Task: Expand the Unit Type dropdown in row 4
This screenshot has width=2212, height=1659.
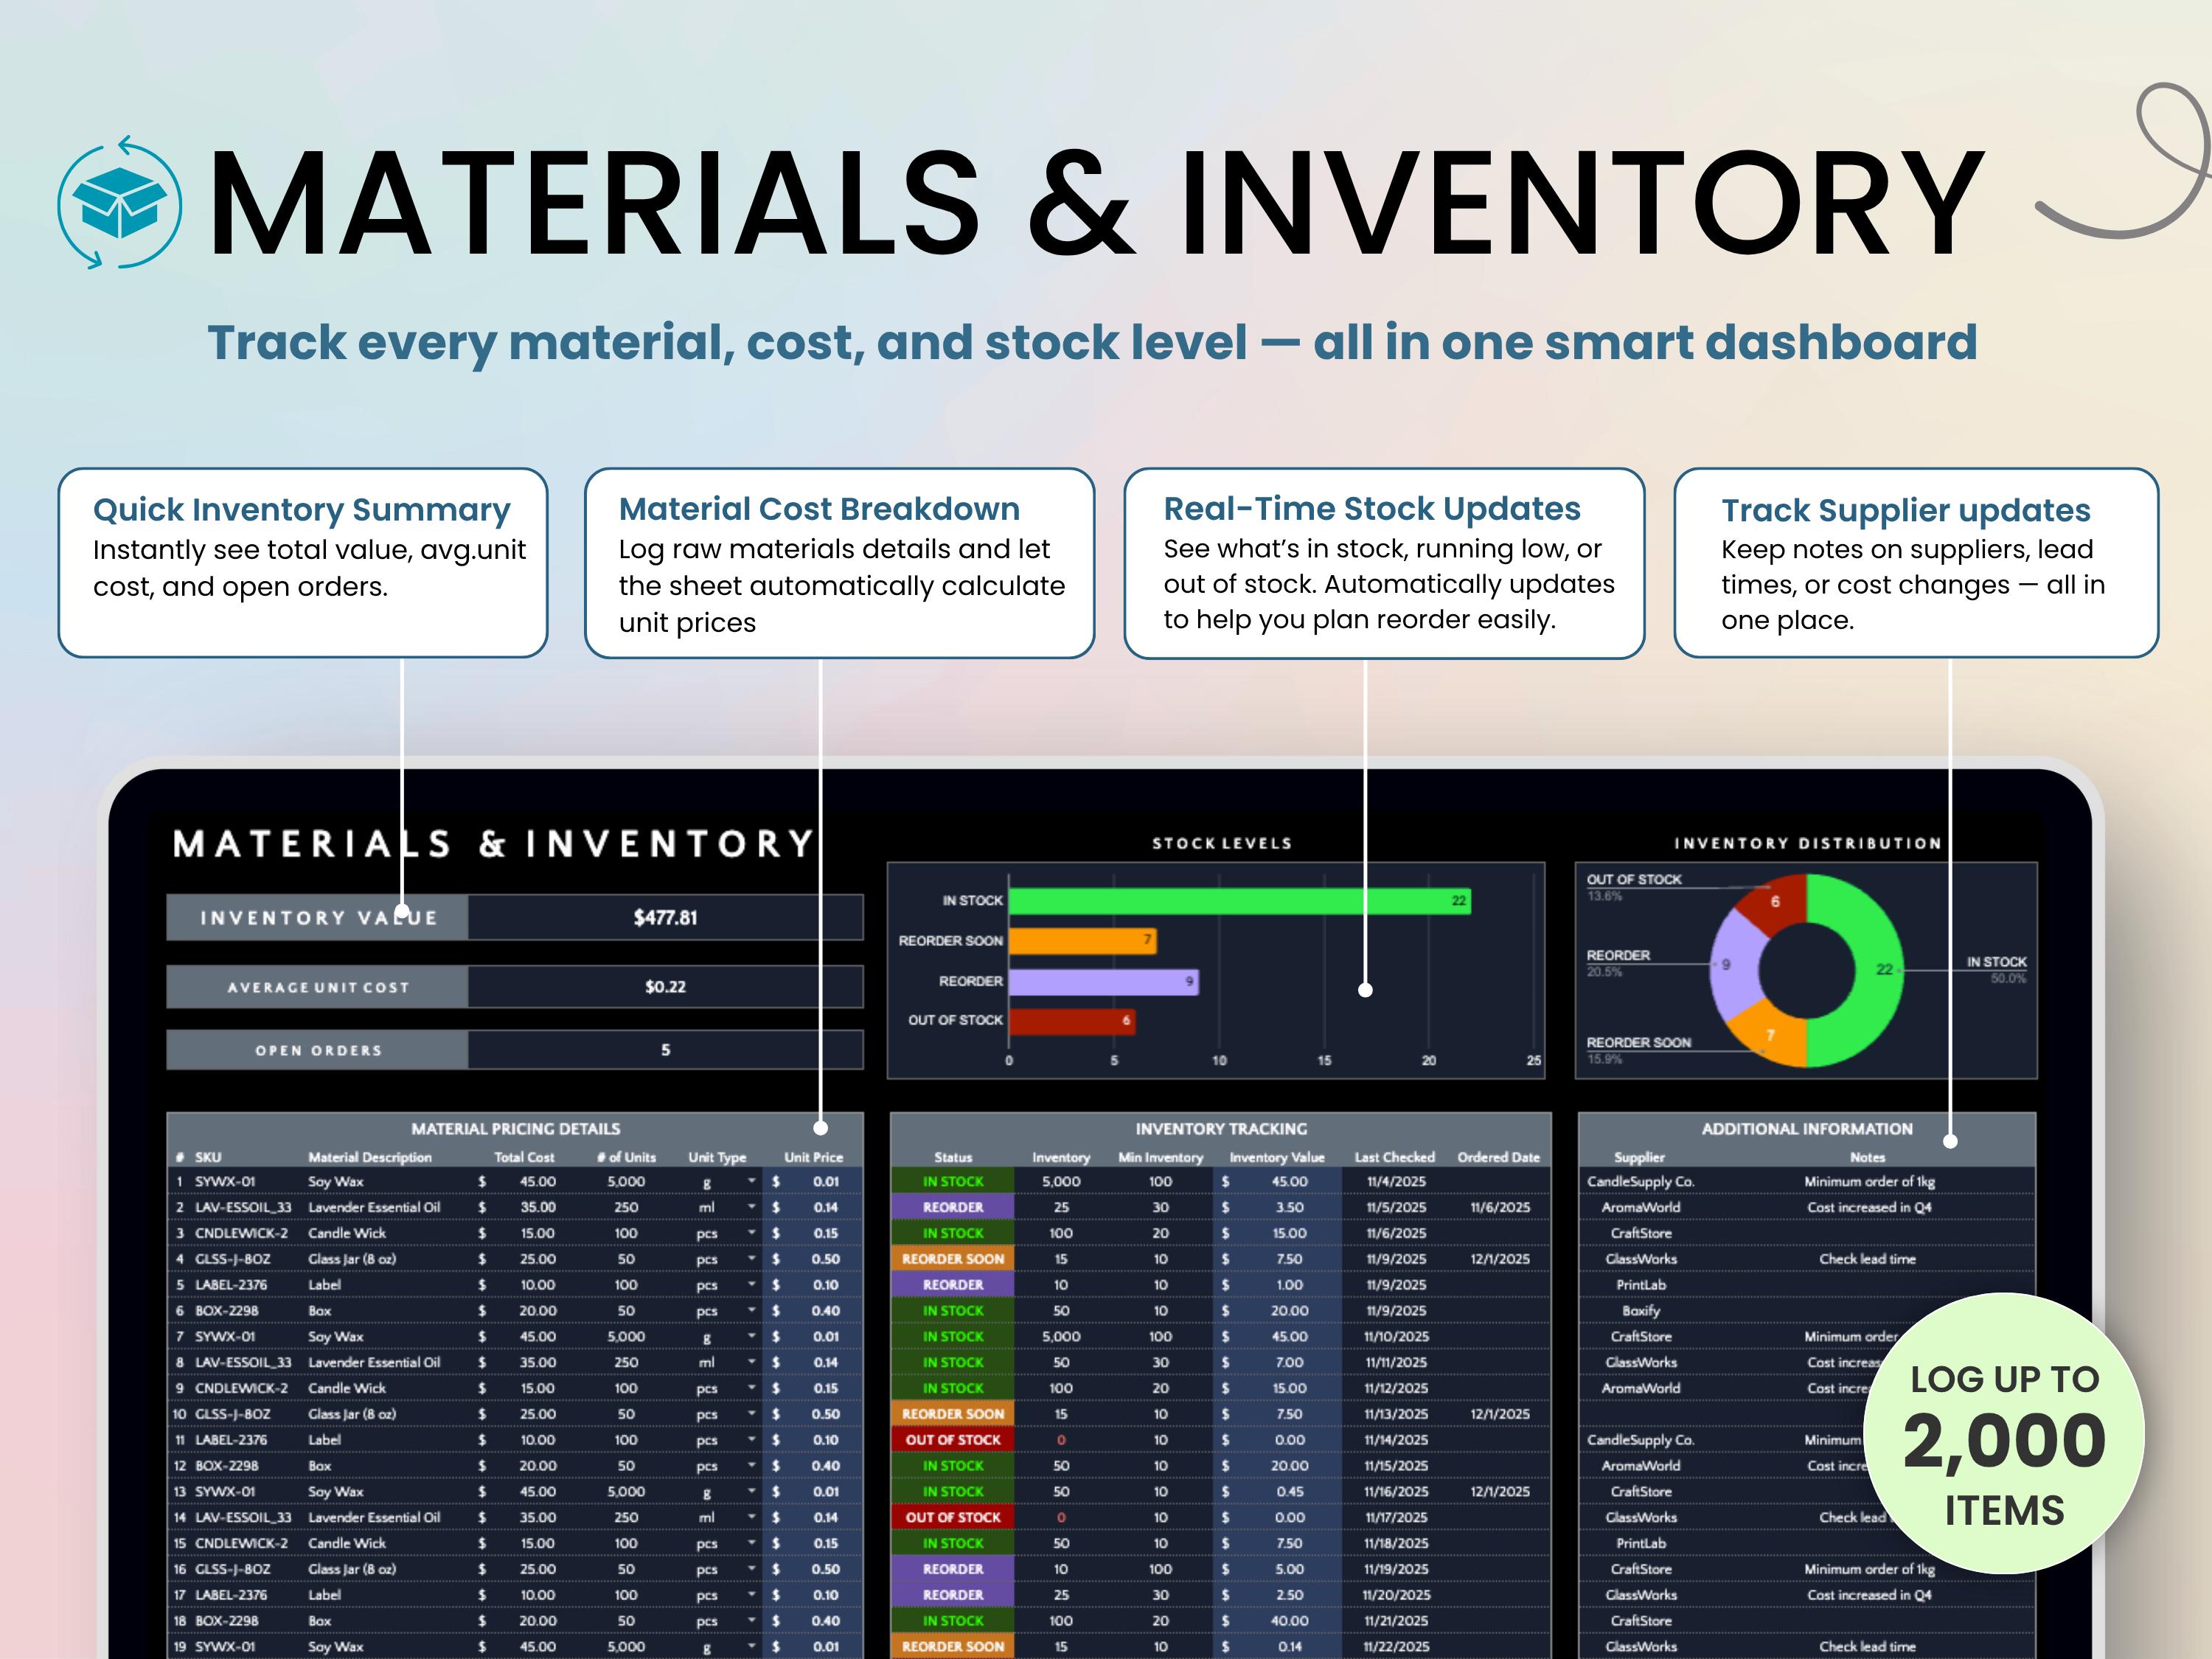Action: 751,1259
